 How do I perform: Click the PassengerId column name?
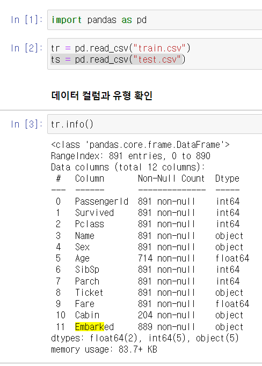coord(101,201)
